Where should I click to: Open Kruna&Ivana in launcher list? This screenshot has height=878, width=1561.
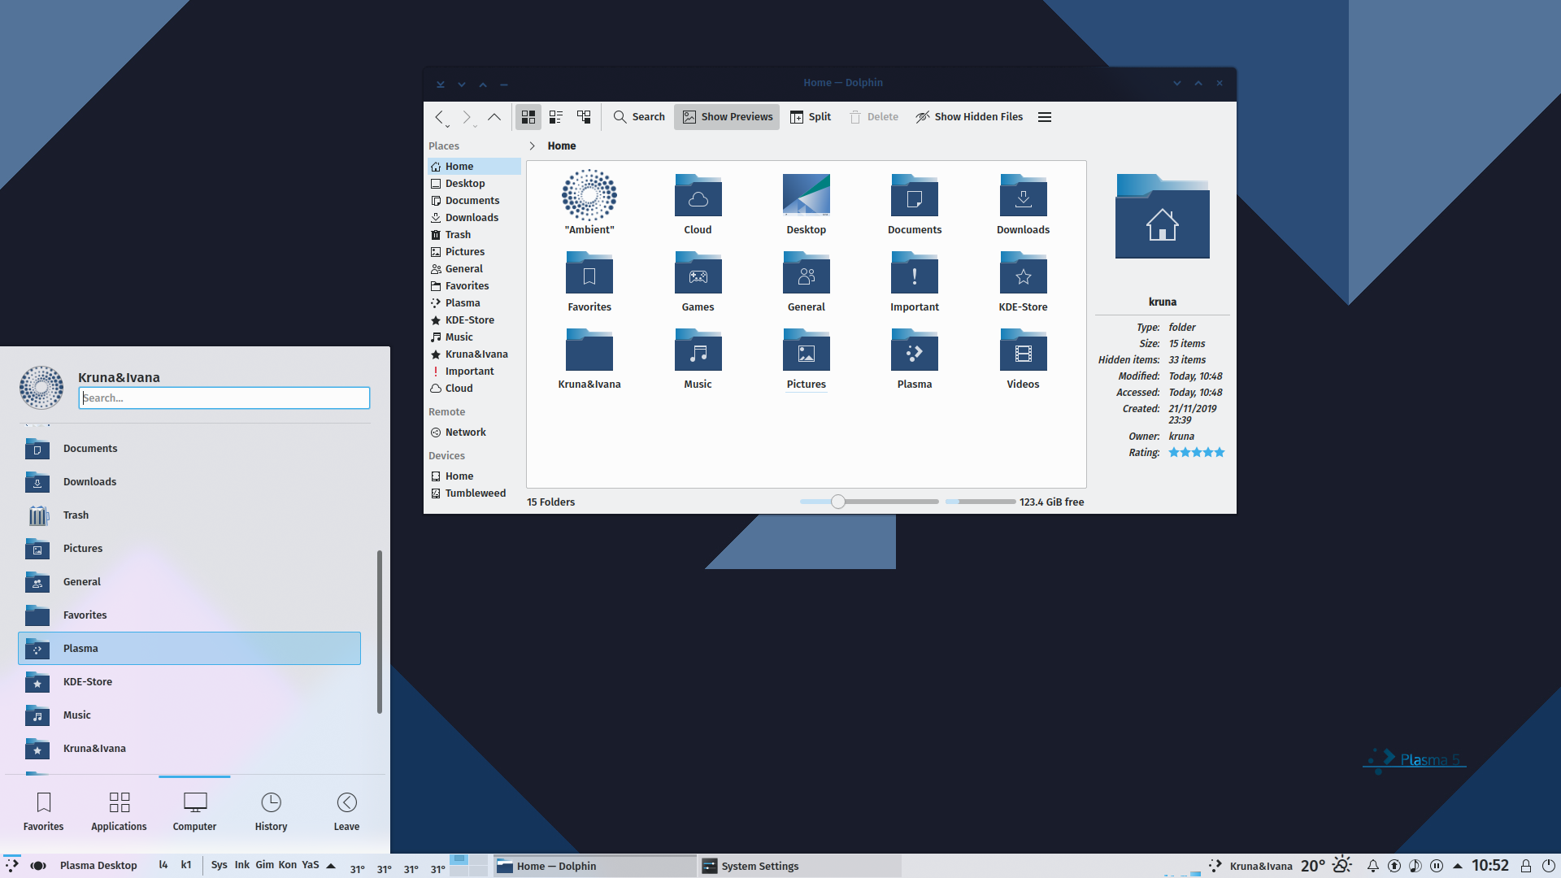click(189, 749)
